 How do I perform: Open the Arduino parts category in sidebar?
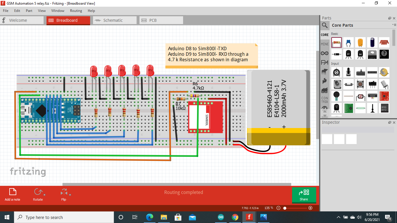[325, 53]
